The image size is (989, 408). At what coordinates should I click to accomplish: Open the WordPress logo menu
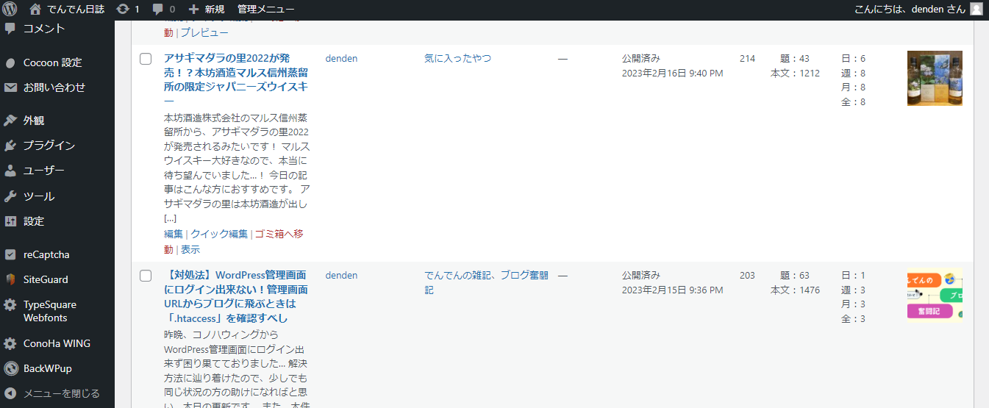coord(10,10)
